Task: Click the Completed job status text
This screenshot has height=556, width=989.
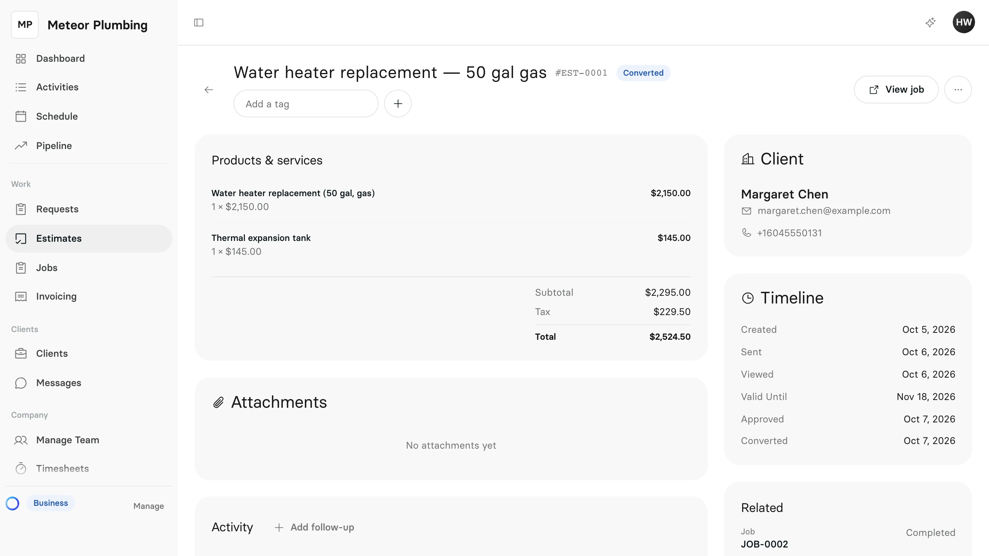Action: 930,532
